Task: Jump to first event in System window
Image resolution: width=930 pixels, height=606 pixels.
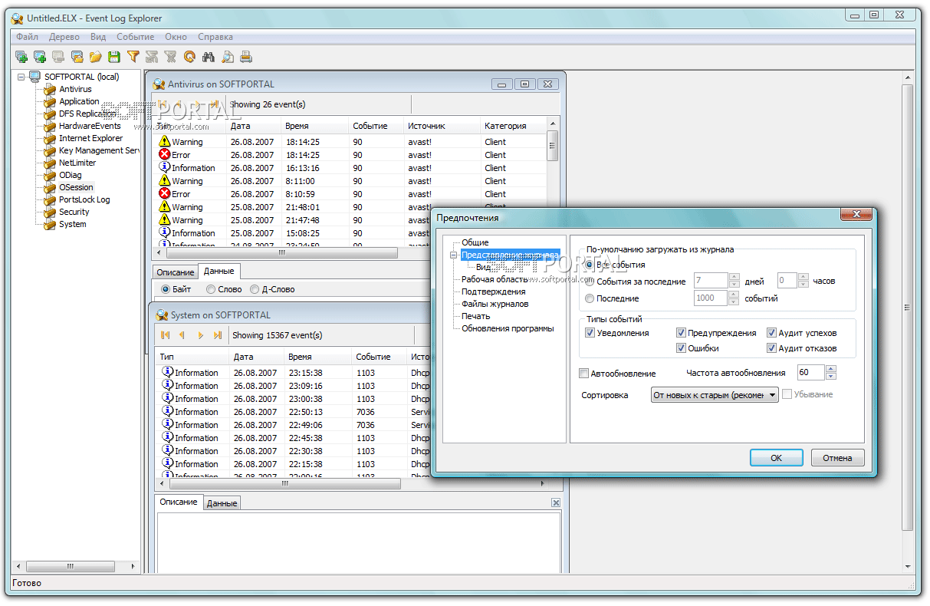Action: (165, 335)
